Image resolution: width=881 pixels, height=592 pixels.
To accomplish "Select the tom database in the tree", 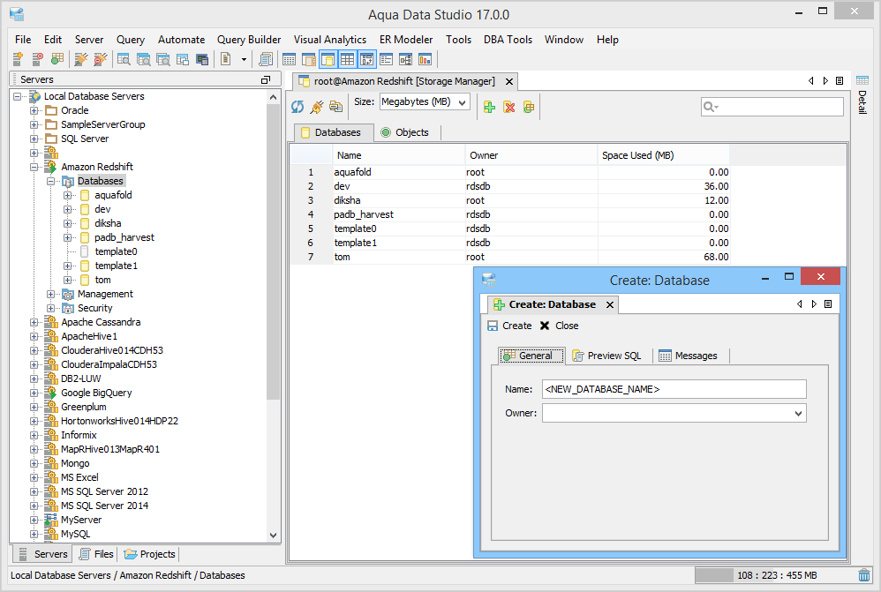I will click(102, 280).
